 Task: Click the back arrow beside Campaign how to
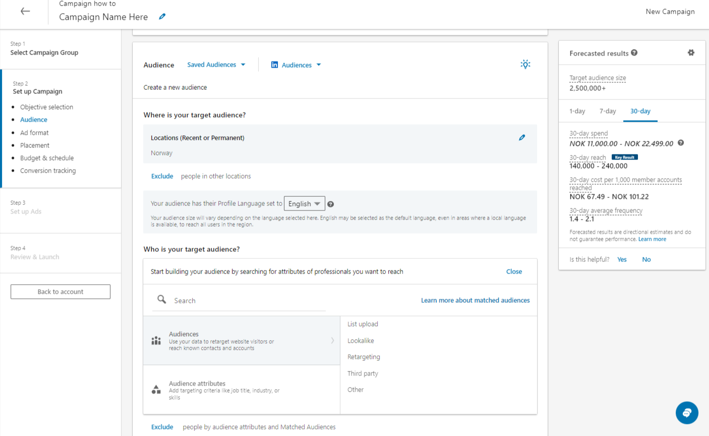(24, 11)
